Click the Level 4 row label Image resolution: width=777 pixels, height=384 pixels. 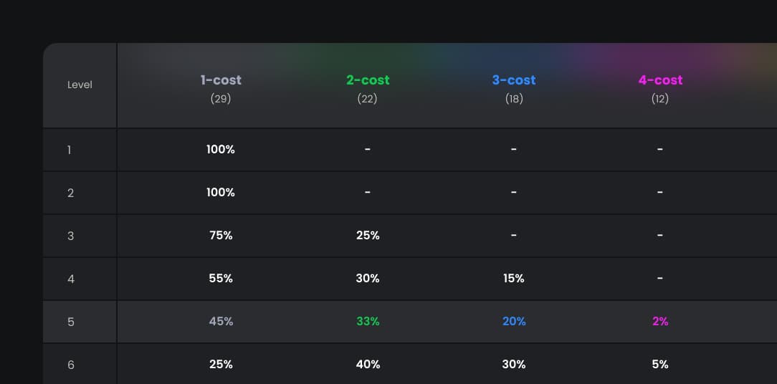coord(70,279)
